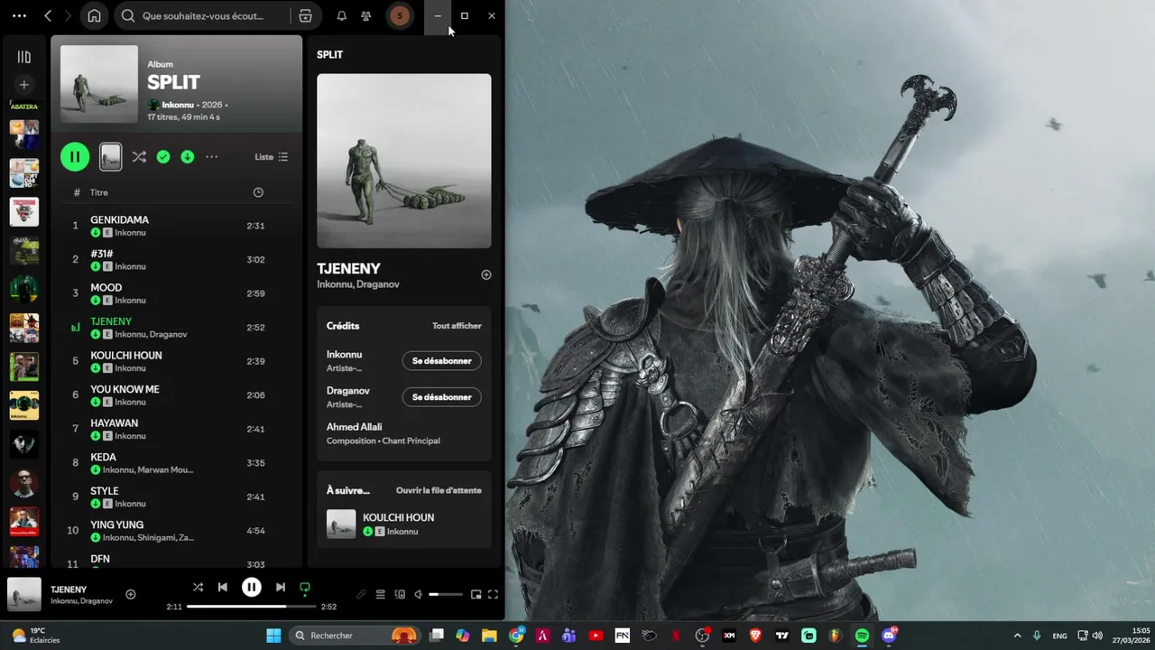Open the profile avatar menu
1155x650 pixels.
[400, 15]
